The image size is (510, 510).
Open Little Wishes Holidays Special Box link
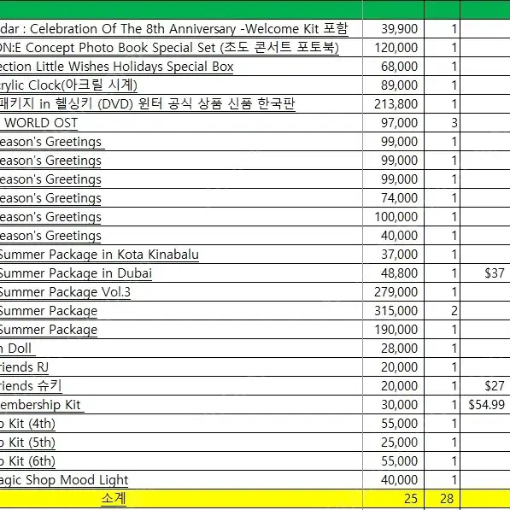(x=116, y=67)
